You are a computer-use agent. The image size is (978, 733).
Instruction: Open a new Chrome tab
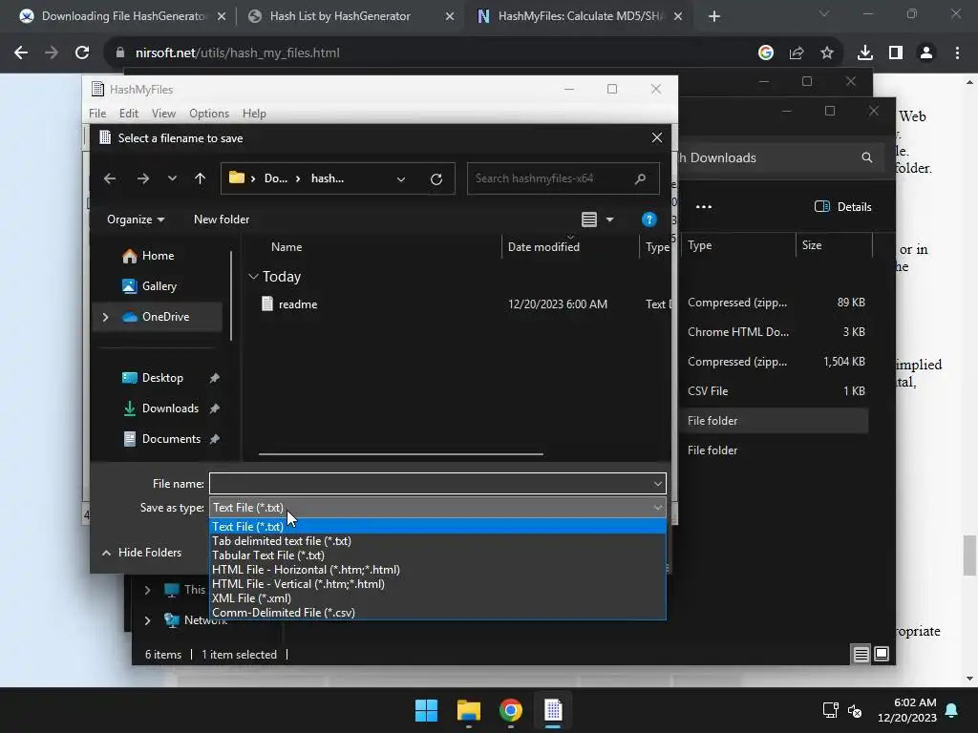[714, 16]
